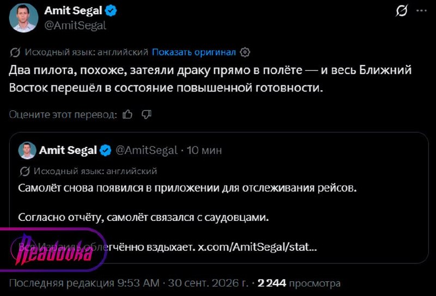This screenshot has height=296, width=436.
Task: Click translation icon inside quoted tweet
Action: coord(25,171)
